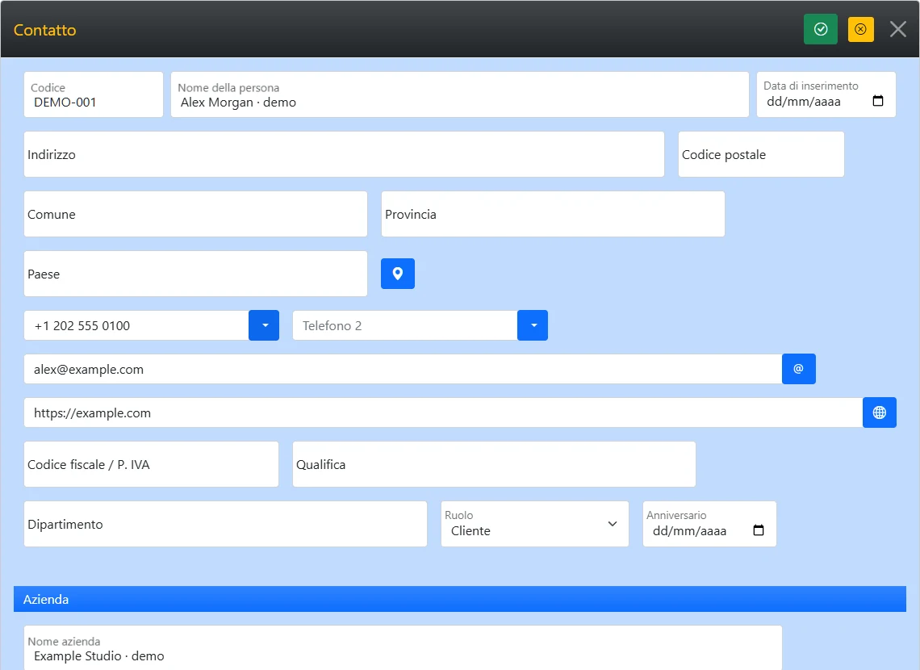Open website with the globe button
Image resolution: width=920 pixels, height=670 pixels.
click(x=880, y=412)
